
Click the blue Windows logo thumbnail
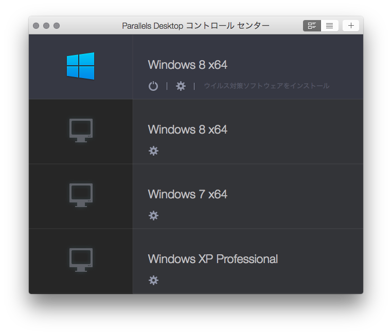80,66
